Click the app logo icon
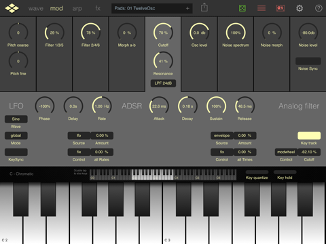Viewport: 326px width, 244px height. tap(12, 8)
